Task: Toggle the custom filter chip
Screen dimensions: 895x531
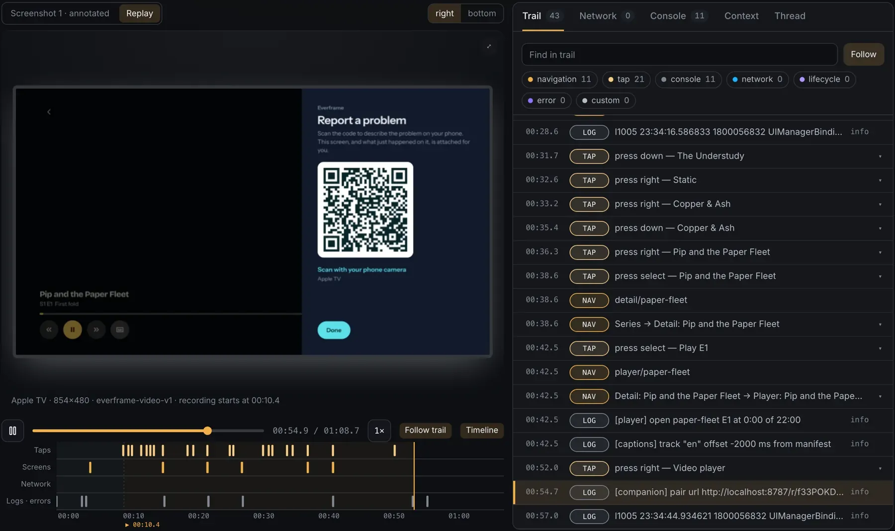Action: [x=606, y=100]
